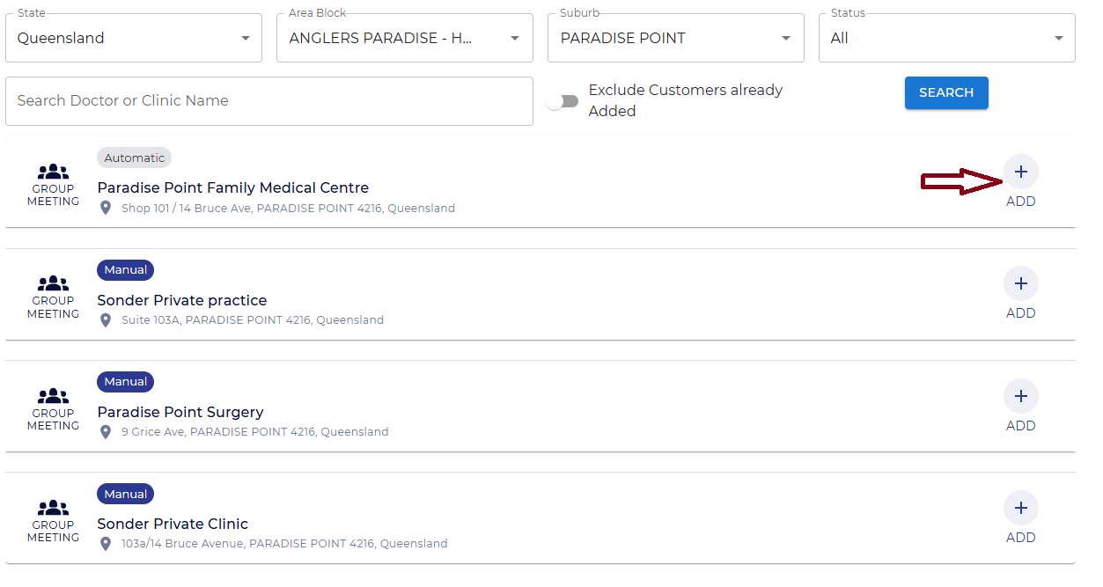The width and height of the screenshot is (1103, 587).
Task: Click plus icon for Sonder Private practice
Action: tap(1020, 283)
